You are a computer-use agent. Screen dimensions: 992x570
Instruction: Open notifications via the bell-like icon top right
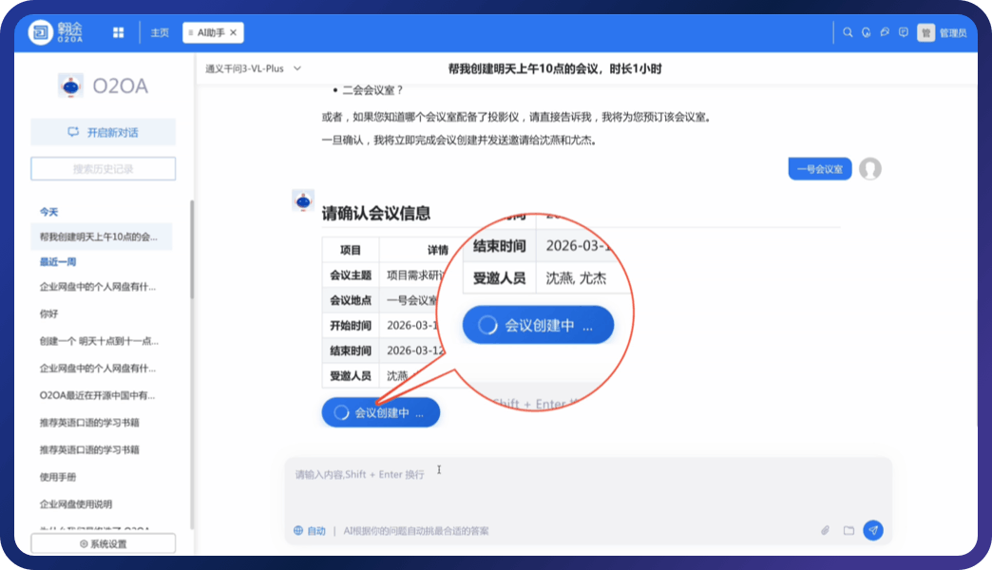coord(866,31)
